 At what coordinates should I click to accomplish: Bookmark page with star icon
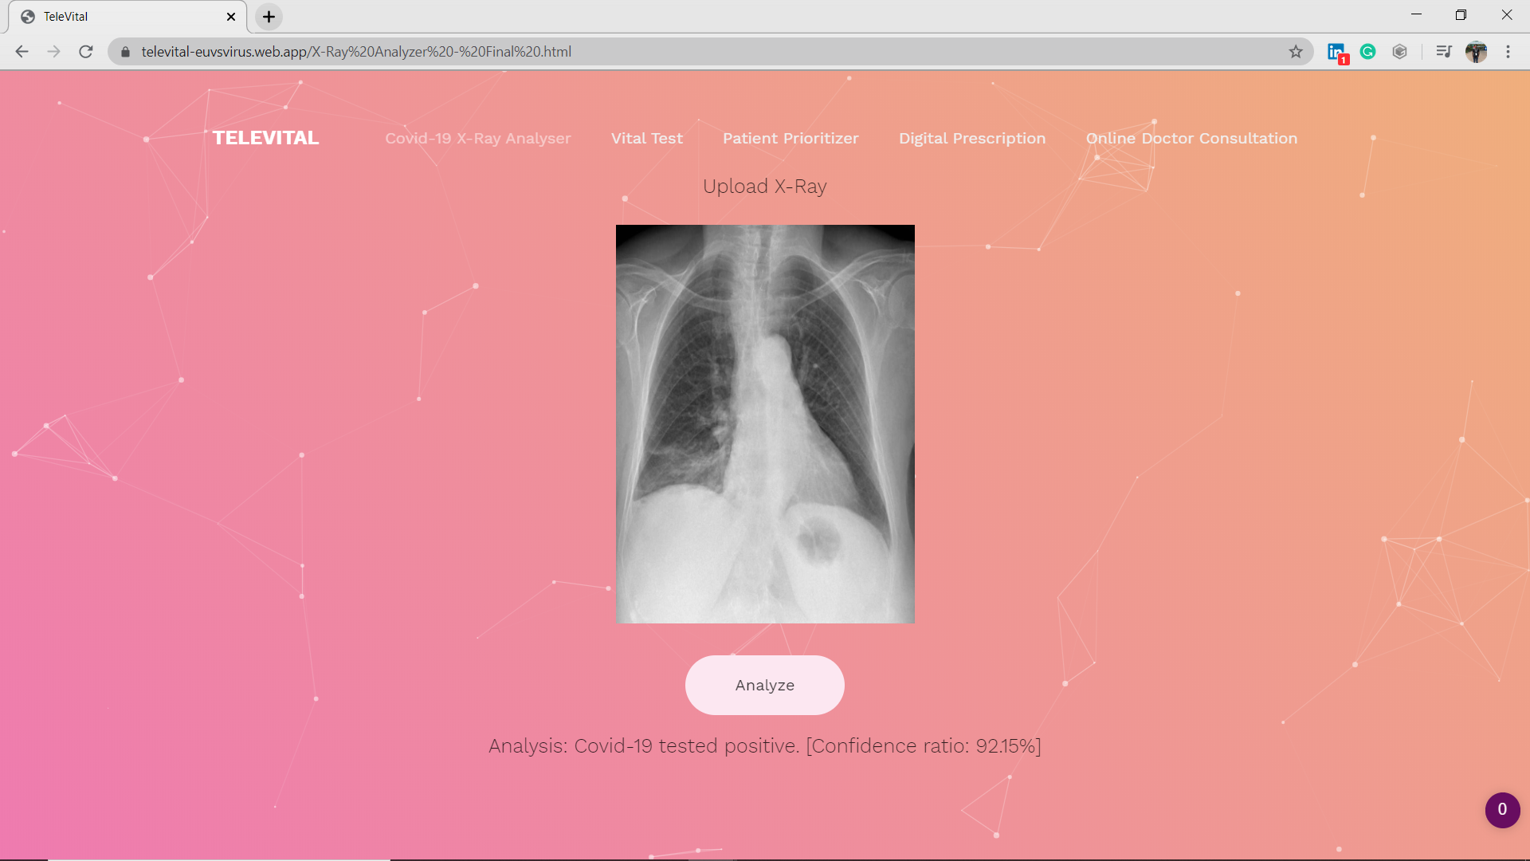point(1296,52)
